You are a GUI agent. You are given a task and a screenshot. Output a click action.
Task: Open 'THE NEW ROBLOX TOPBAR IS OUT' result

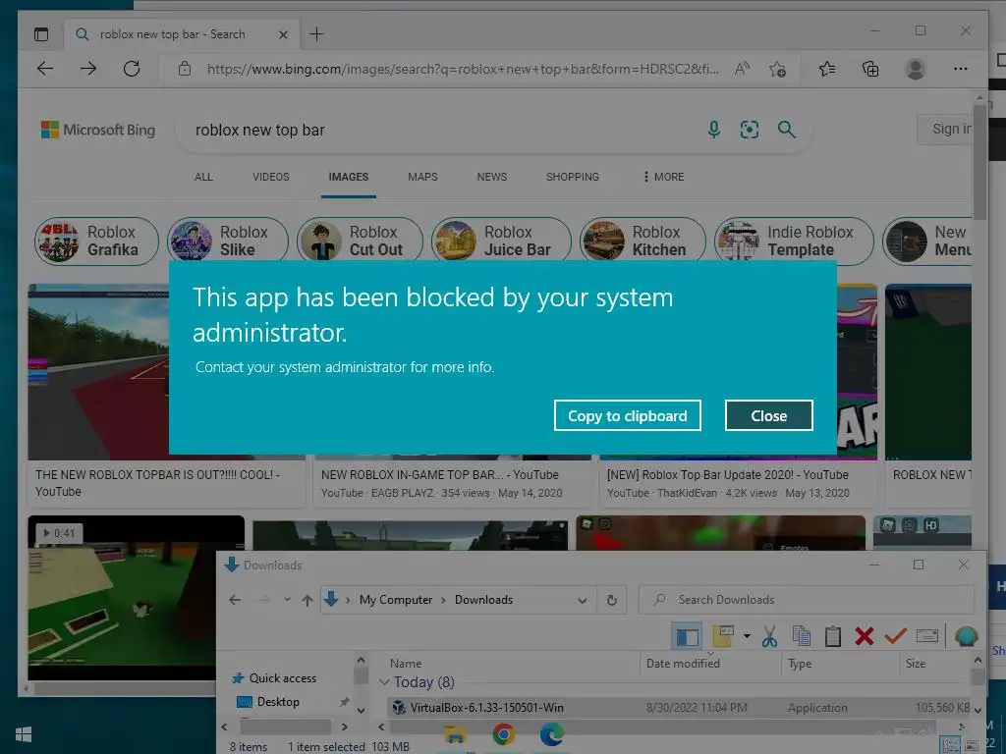[x=157, y=483]
